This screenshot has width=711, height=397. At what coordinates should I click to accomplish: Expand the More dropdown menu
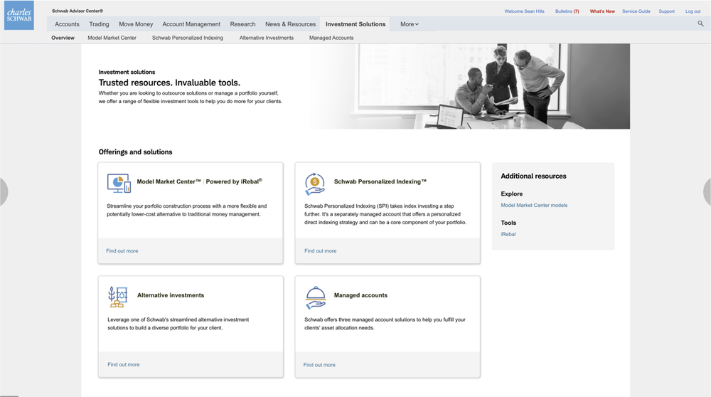pos(410,24)
